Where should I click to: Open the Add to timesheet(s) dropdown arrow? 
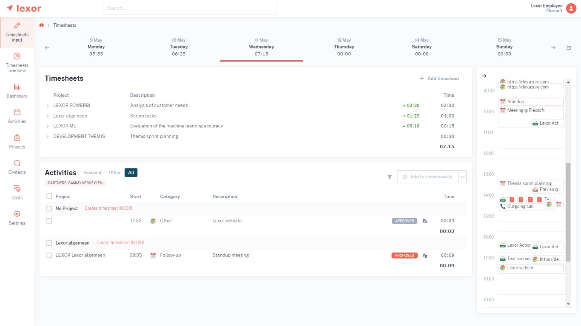462,177
